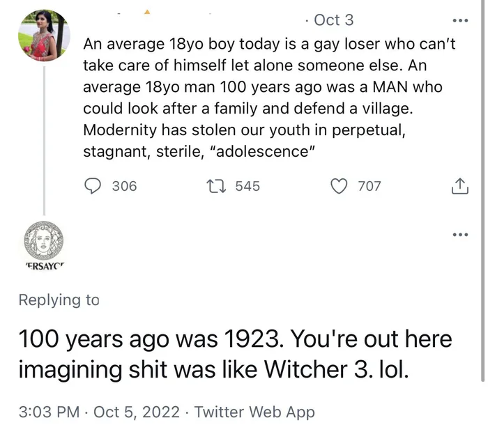Click the Replying to label

pos(59,300)
